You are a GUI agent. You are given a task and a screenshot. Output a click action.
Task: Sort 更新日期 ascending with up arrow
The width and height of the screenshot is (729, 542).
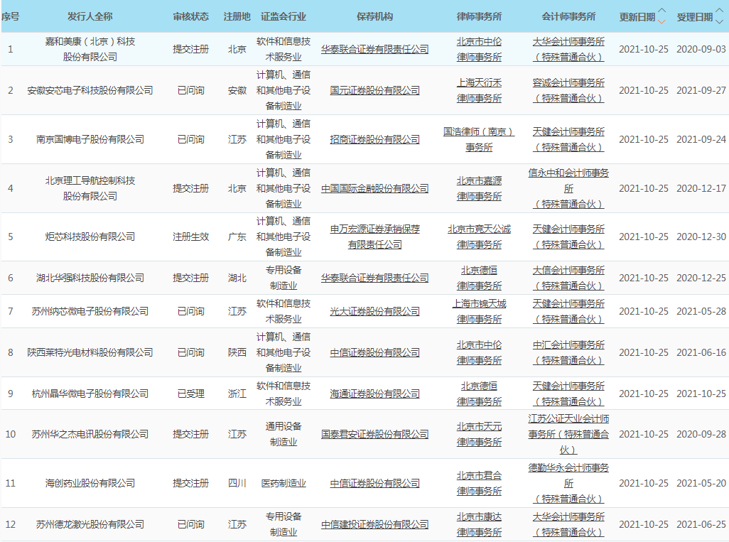click(x=661, y=11)
